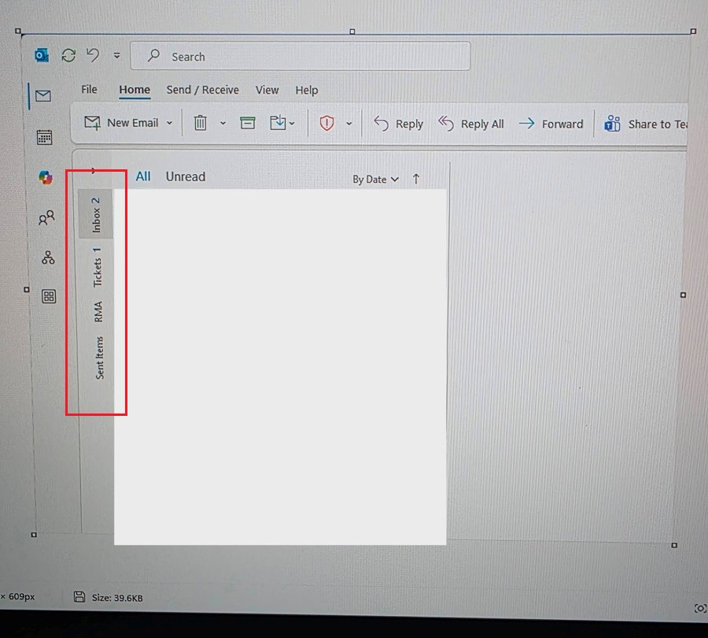Select the Sent Items folder
The image size is (708, 638).
pos(99,358)
